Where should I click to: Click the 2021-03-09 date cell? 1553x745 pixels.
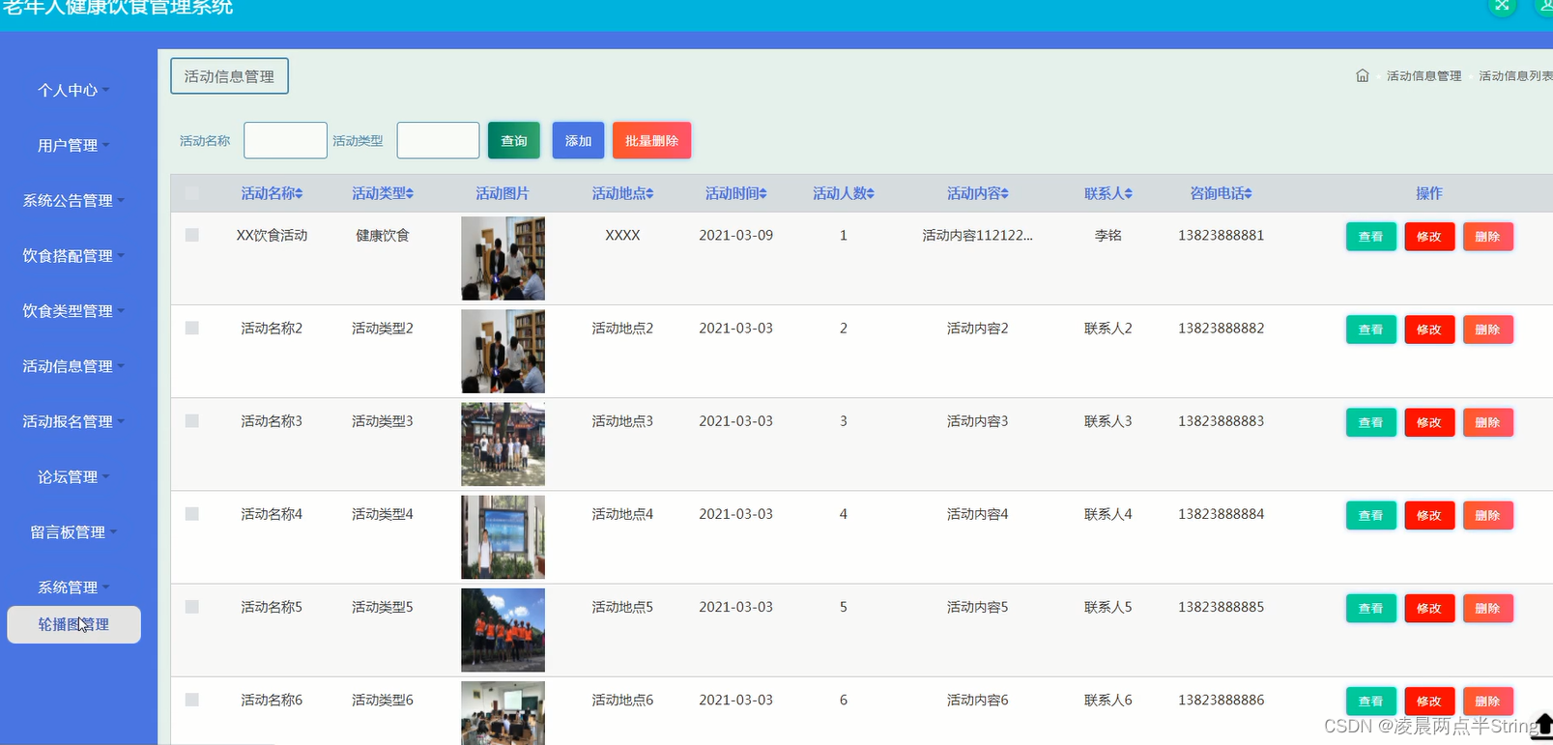pyautogui.click(x=735, y=235)
